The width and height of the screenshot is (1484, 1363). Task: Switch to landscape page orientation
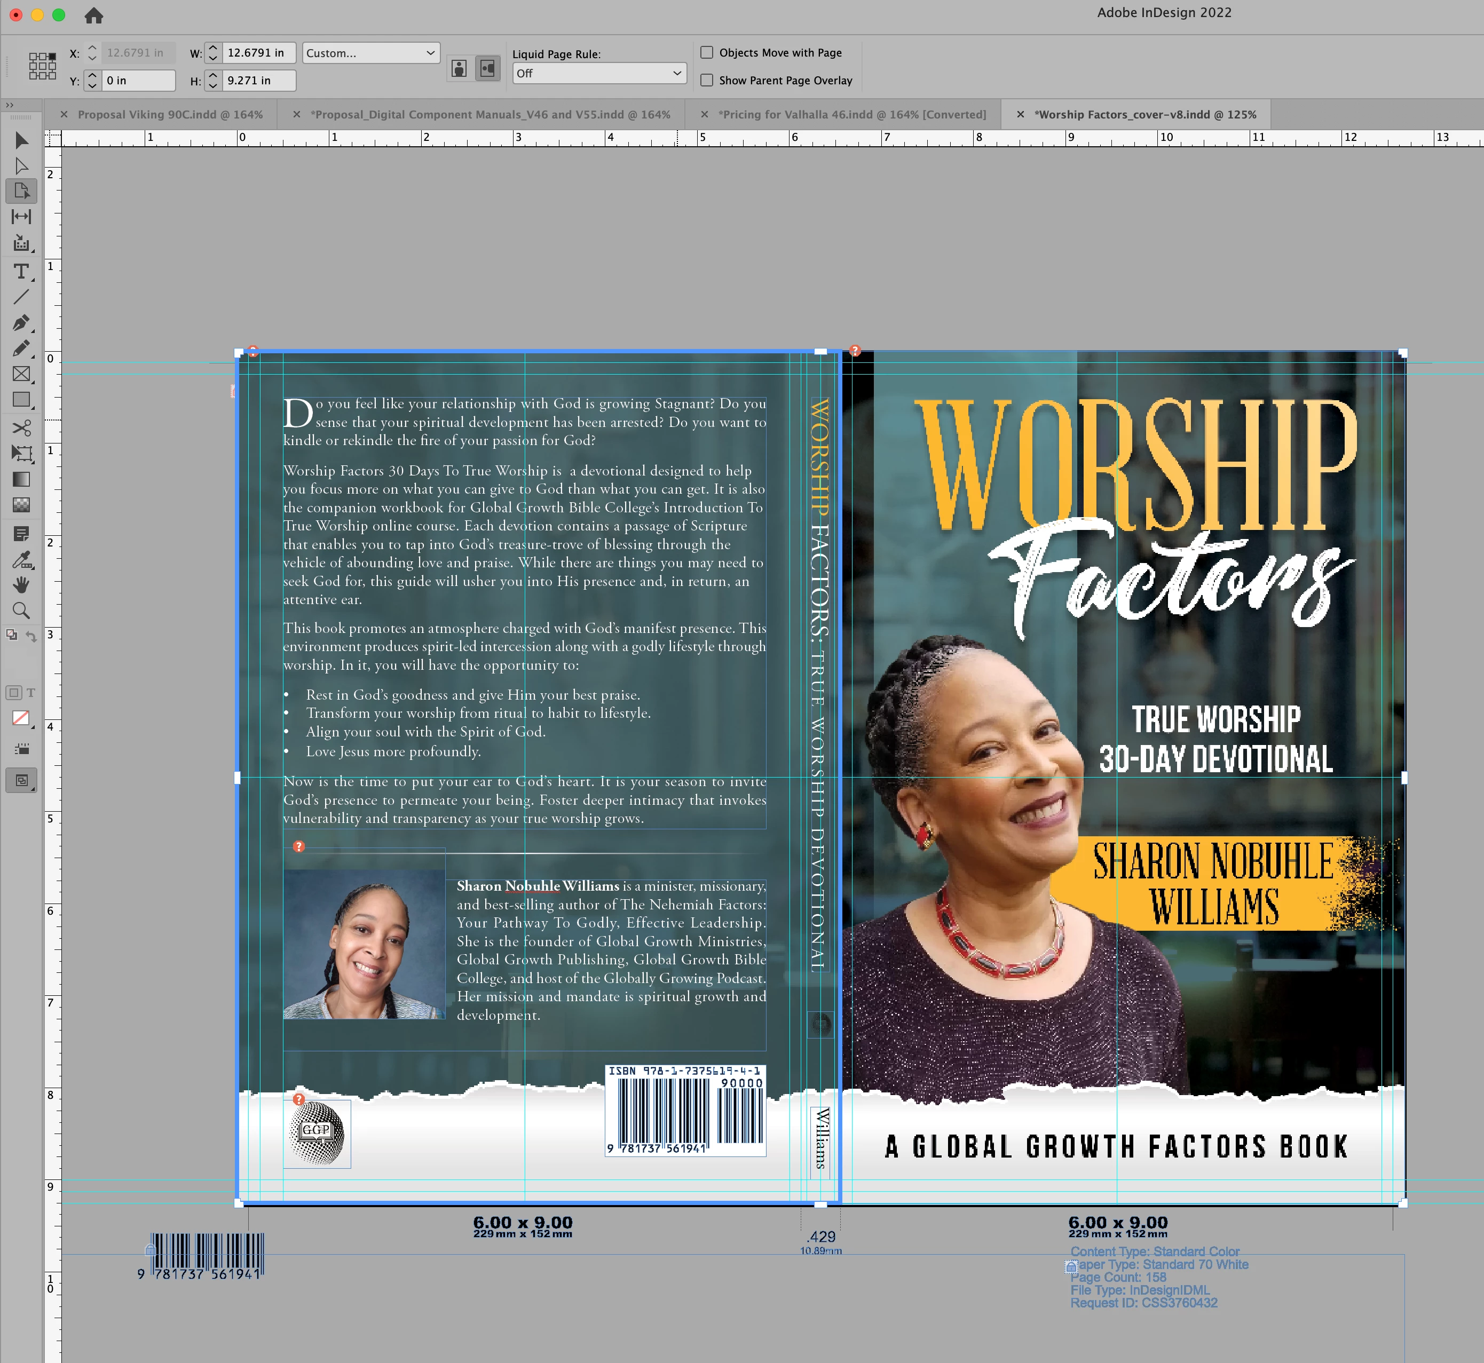click(487, 69)
